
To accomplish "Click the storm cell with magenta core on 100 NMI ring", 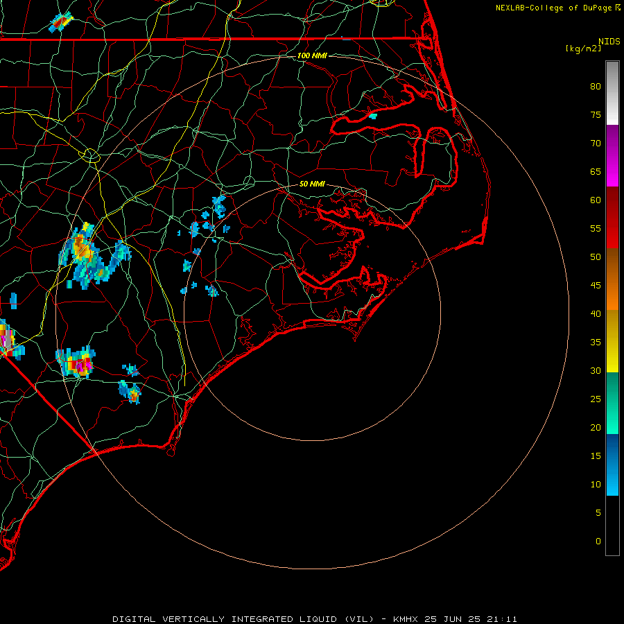I will click(76, 362).
